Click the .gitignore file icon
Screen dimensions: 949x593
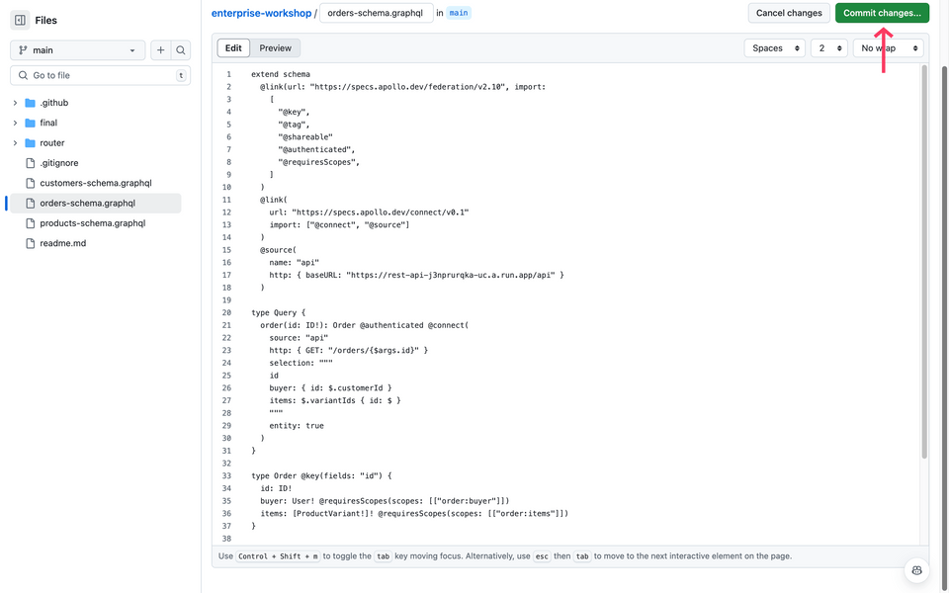(x=30, y=163)
